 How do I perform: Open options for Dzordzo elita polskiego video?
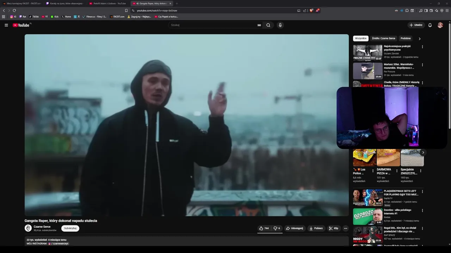pyautogui.click(x=422, y=210)
